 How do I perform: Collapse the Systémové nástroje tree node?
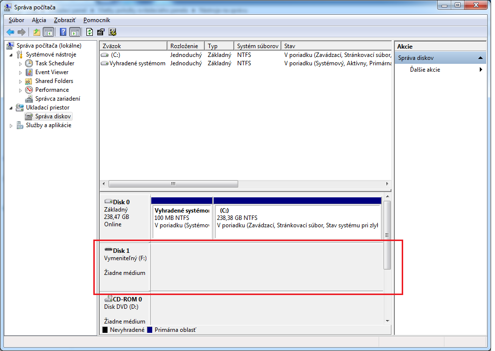(x=11, y=55)
